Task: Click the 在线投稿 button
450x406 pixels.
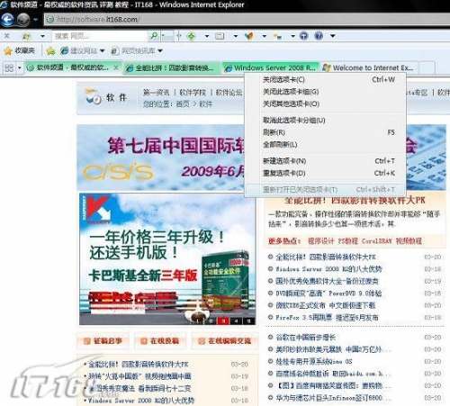Action: tap(160, 341)
